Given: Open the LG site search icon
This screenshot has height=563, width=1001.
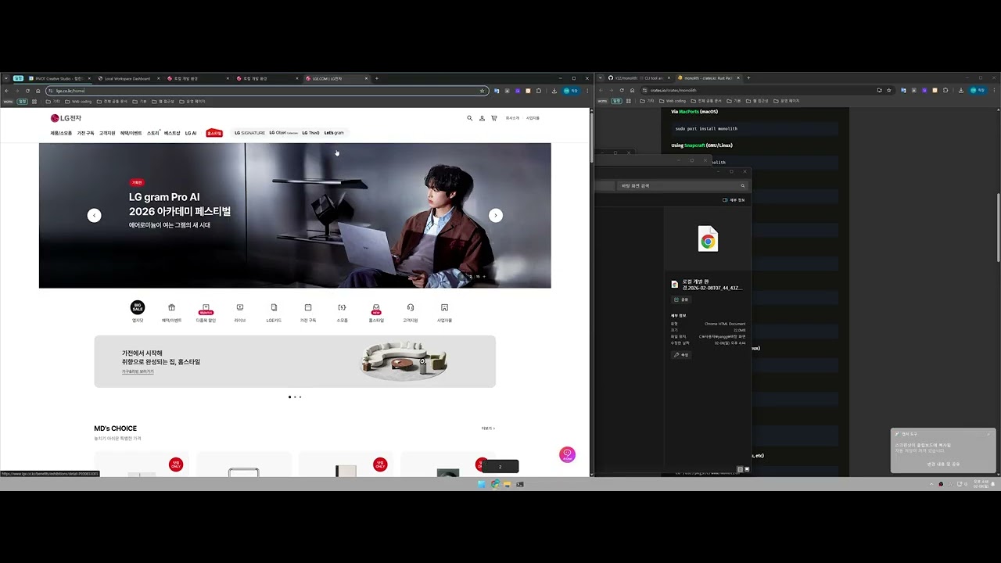Looking at the screenshot, I should click(x=469, y=118).
